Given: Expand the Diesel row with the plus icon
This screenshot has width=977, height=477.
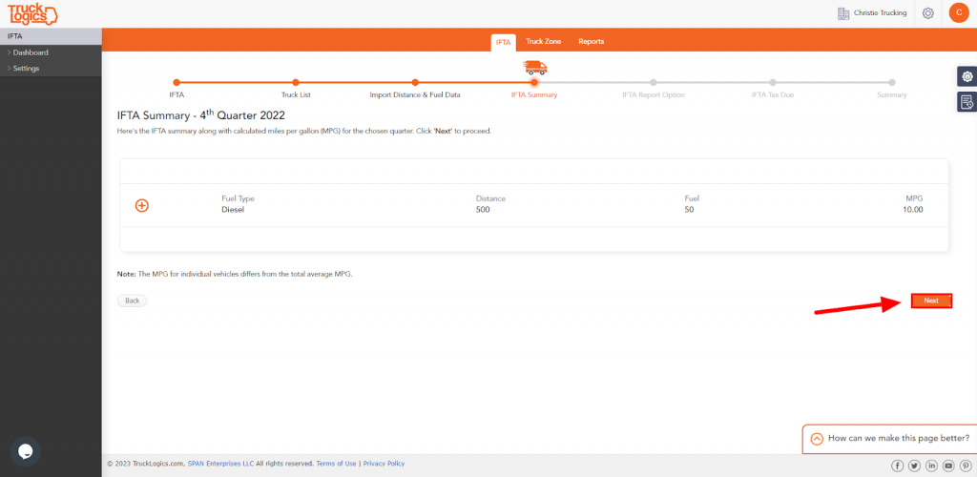Looking at the screenshot, I should (142, 205).
